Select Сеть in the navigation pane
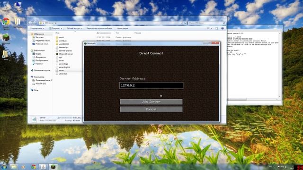 point(36,90)
